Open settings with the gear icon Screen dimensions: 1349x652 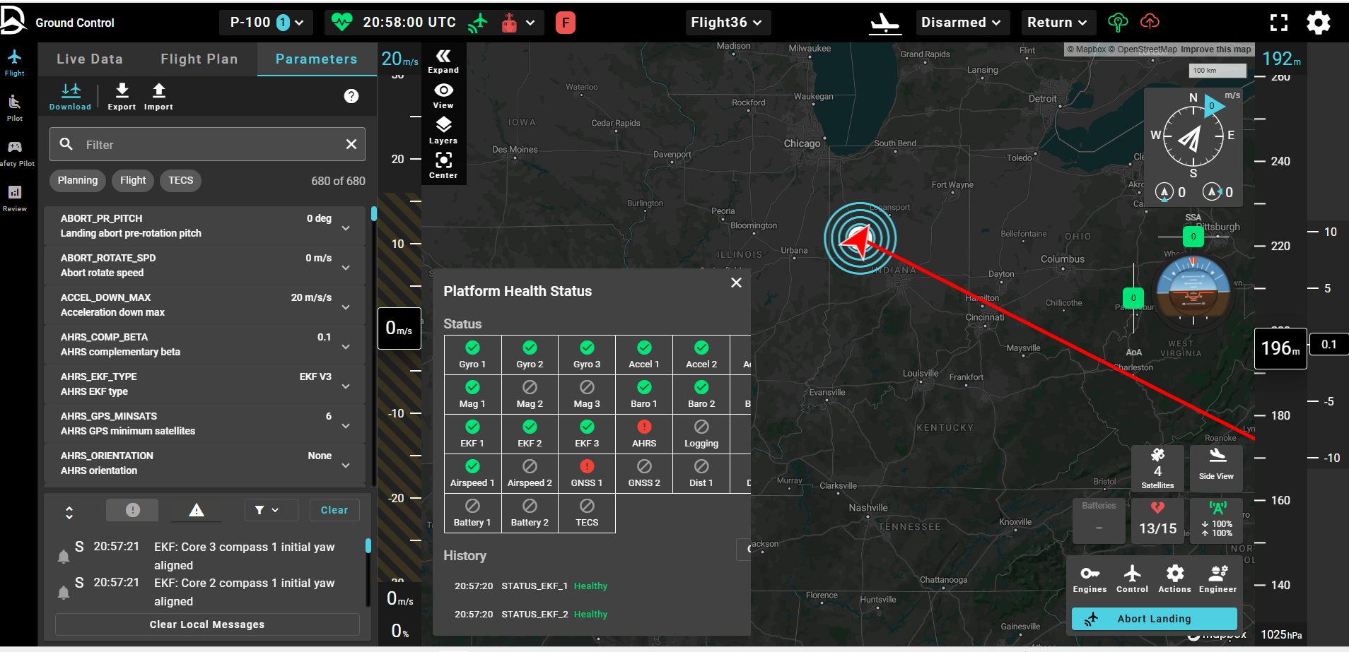(x=1318, y=23)
